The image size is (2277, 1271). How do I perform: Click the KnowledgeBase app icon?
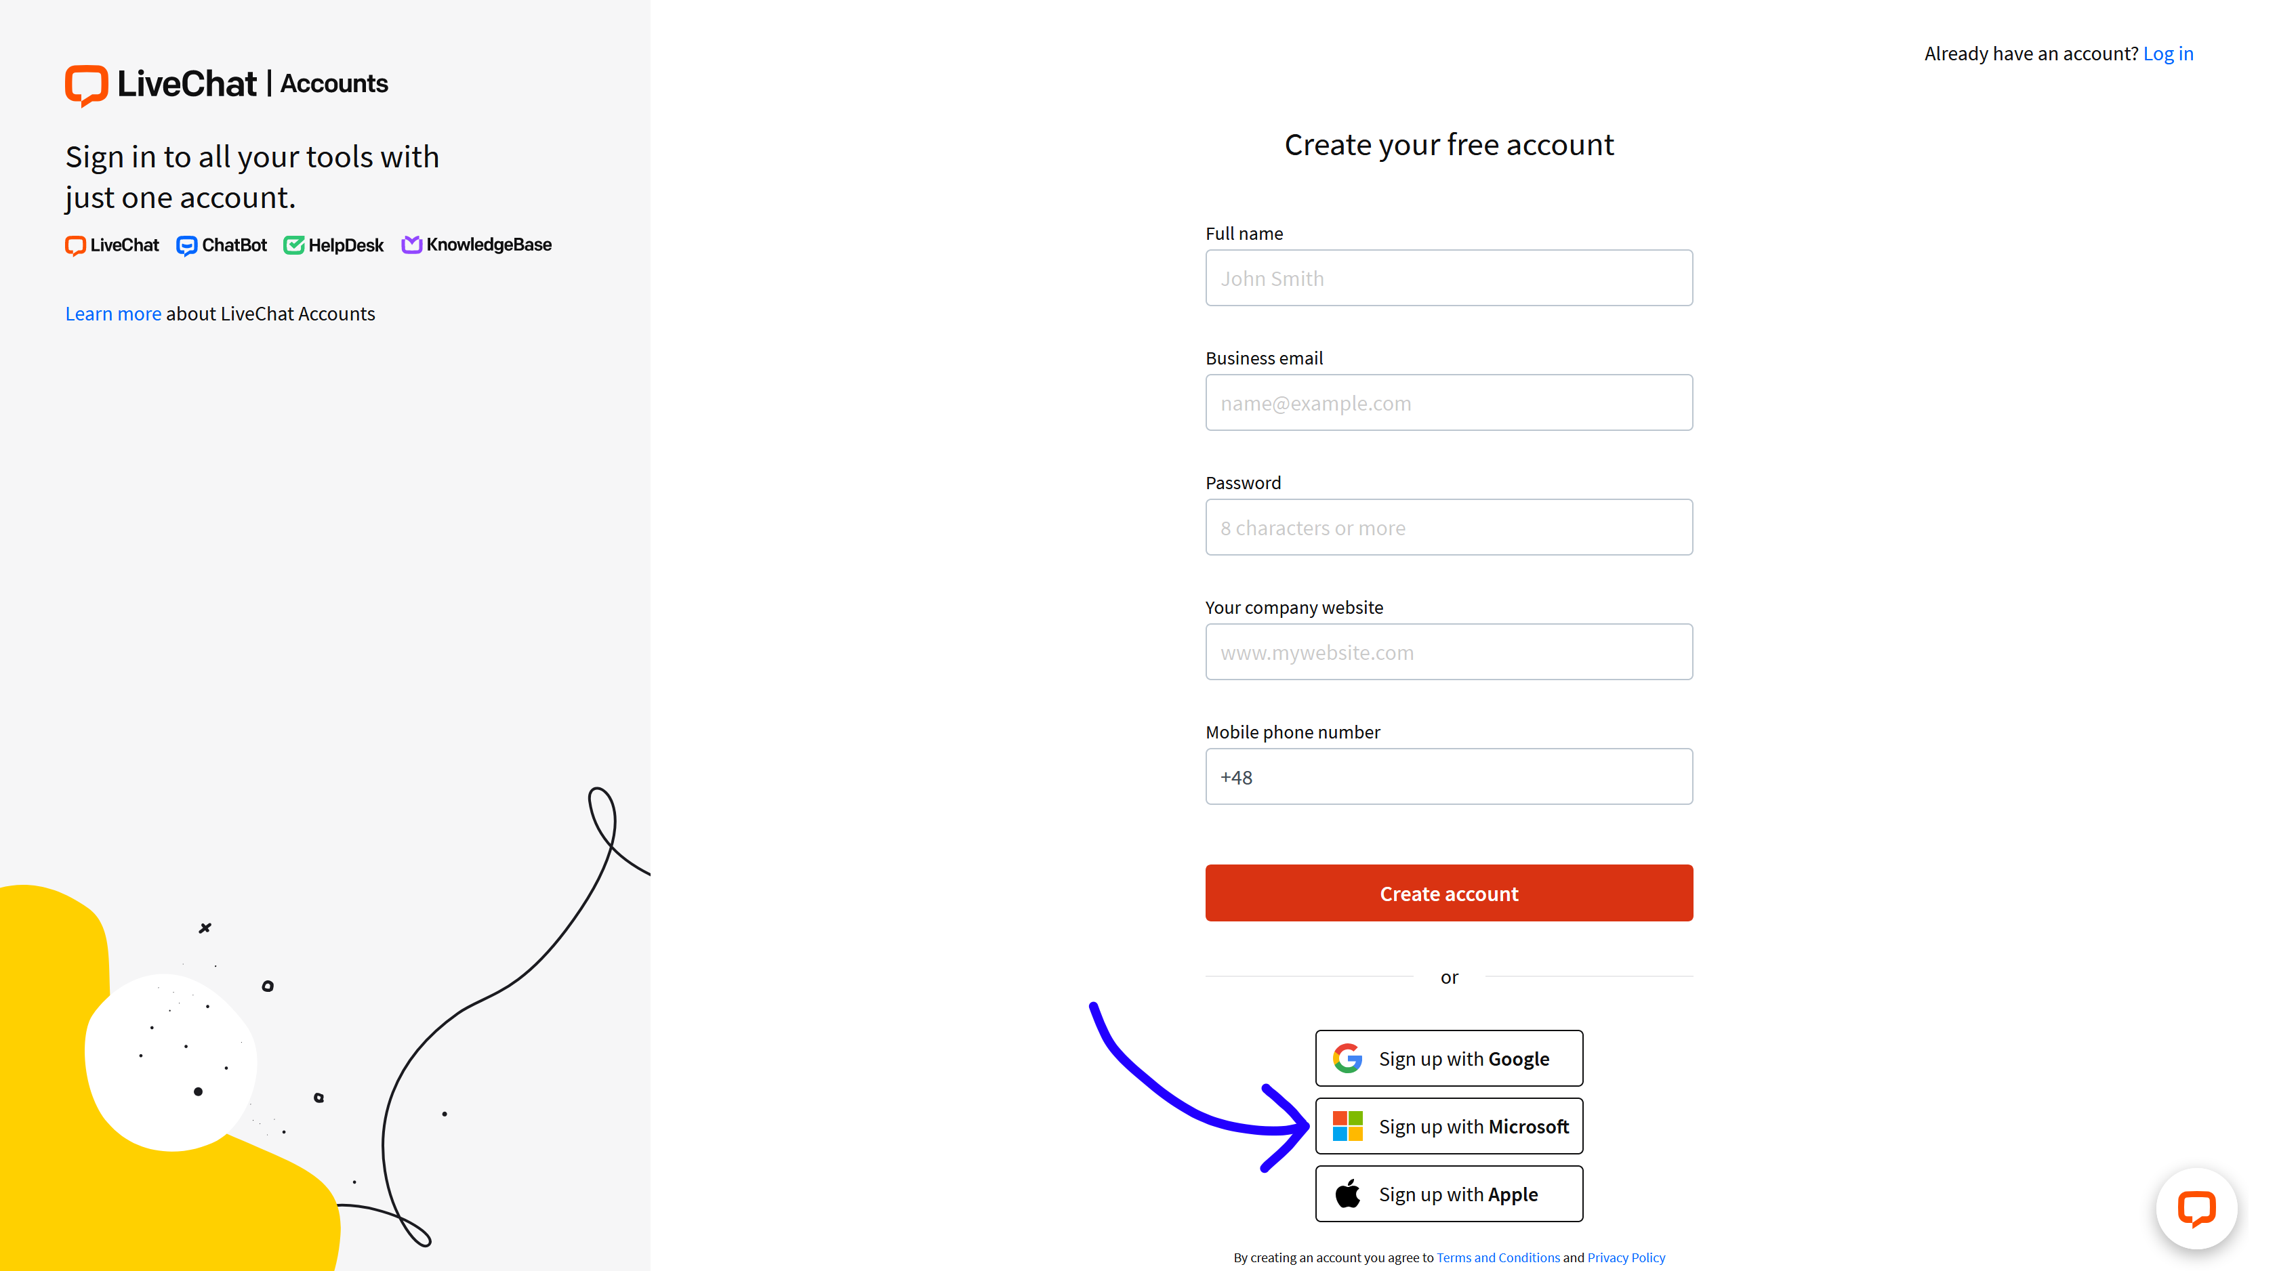click(x=411, y=245)
